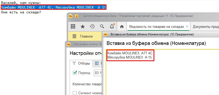The width and height of the screenshot is (219, 95).
Task: Click the 1C logo of the clipboard paste dialog
Action: [x=106, y=34]
